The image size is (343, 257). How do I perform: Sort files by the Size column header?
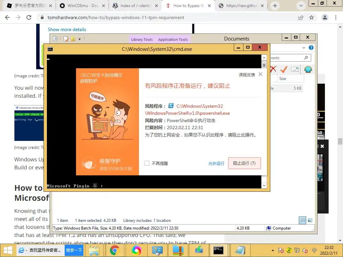290,78
